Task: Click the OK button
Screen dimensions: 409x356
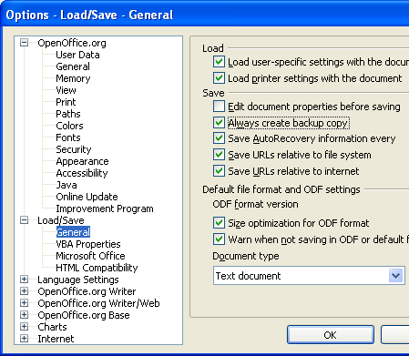Action: (331, 335)
